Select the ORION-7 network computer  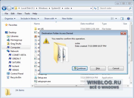(16, 59)
